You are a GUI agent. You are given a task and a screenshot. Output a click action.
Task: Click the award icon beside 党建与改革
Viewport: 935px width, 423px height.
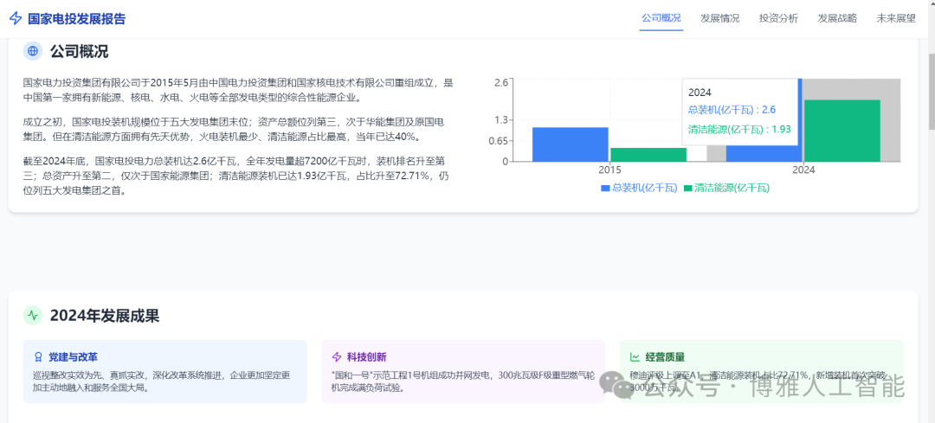(x=39, y=357)
